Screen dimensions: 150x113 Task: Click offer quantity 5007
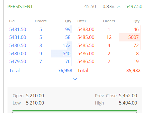[133, 37]
